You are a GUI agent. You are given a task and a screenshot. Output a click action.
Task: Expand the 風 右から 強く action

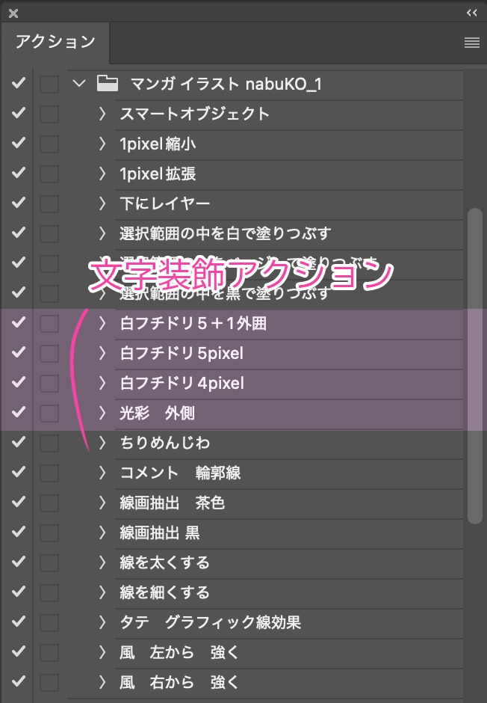coord(102,682)
